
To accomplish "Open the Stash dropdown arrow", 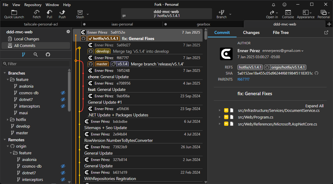I will (x=88, y=14).
